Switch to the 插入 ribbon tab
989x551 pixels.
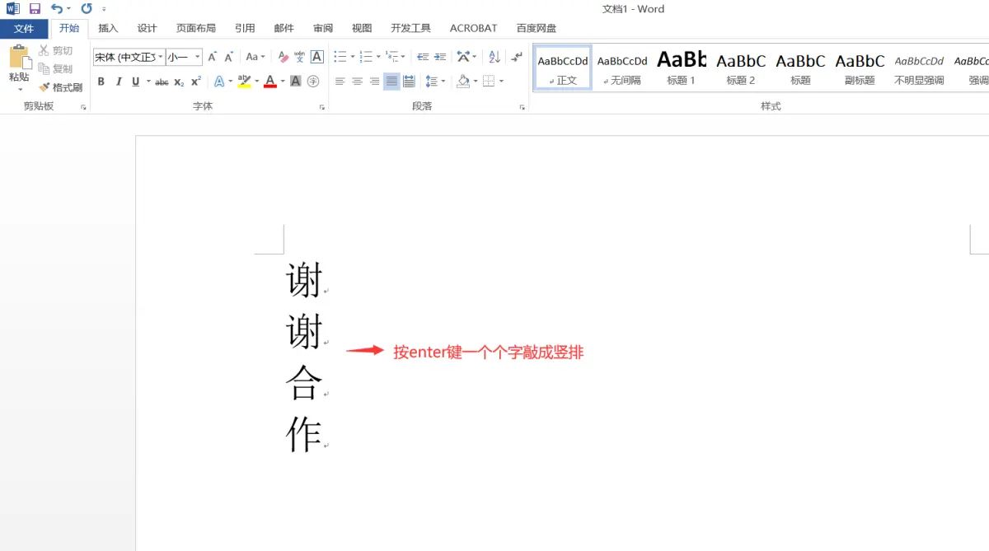pyautogui.click(x=108, y=27)
